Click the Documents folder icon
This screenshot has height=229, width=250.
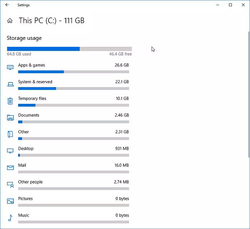[x=10, y=118]
